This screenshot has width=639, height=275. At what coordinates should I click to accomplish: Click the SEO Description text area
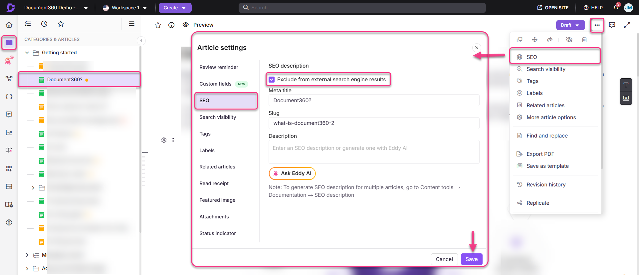374,152
